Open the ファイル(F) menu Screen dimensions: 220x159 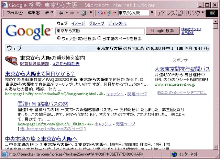[x=15, y=13]
